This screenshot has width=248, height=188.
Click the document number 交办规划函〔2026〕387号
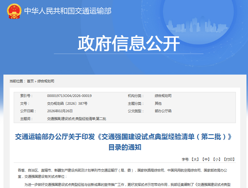coord(67,103)
